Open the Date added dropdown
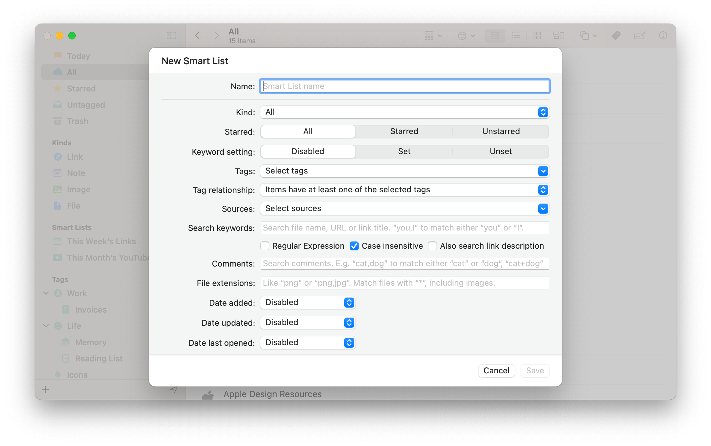This screenshot has width=711, height=446. (x=308, y=303)
